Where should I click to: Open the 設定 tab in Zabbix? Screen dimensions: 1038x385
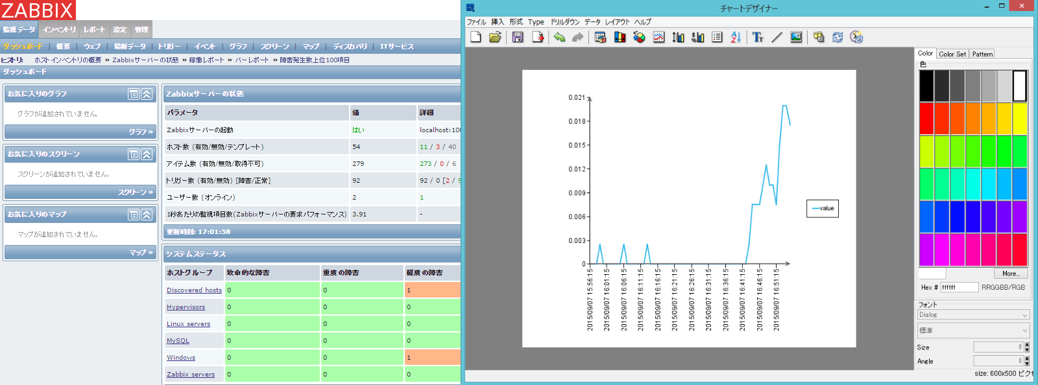click(120, 29)
